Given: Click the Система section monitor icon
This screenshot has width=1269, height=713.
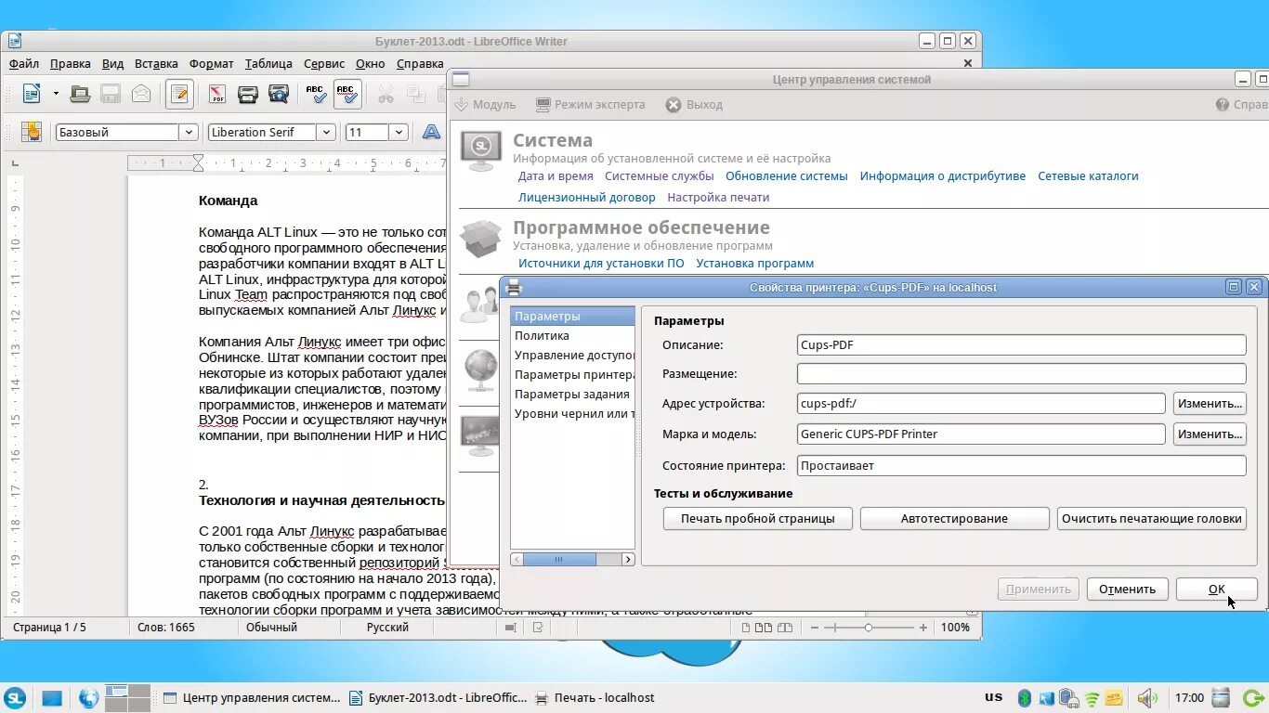Looking at the screenshot, I should [481, 150].
